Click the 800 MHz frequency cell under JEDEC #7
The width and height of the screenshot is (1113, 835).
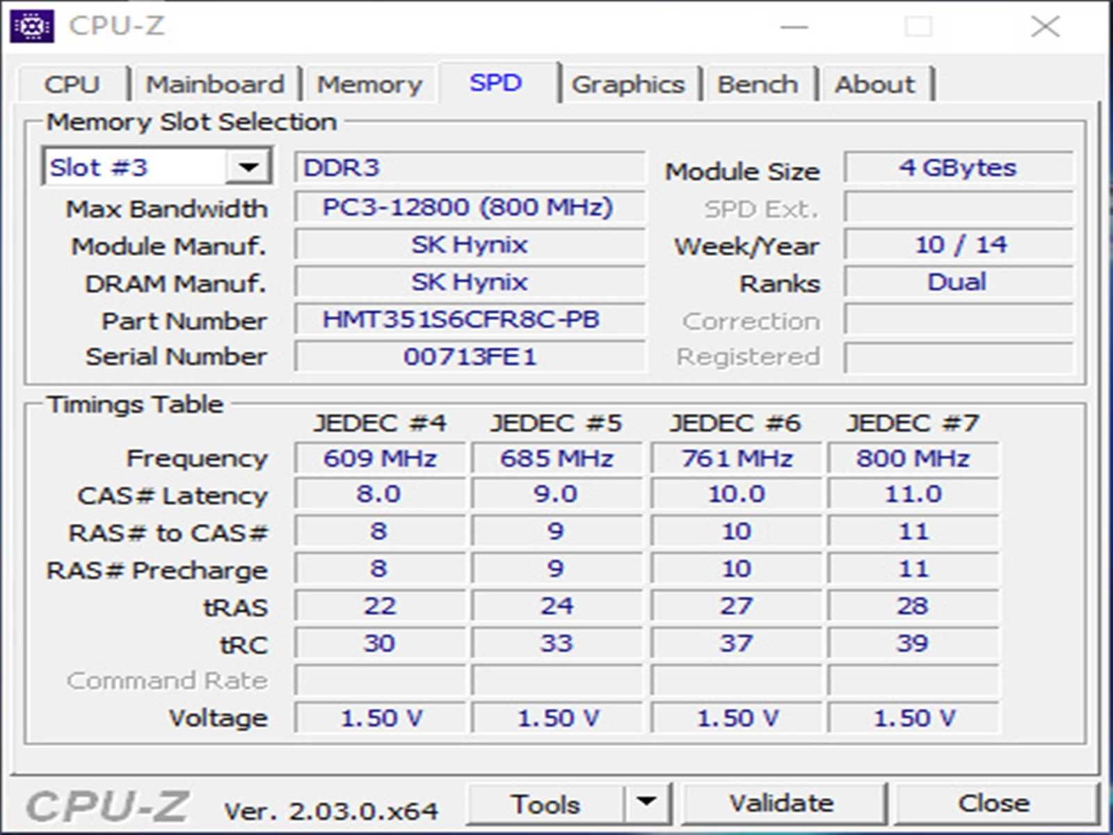click(913, 458)
